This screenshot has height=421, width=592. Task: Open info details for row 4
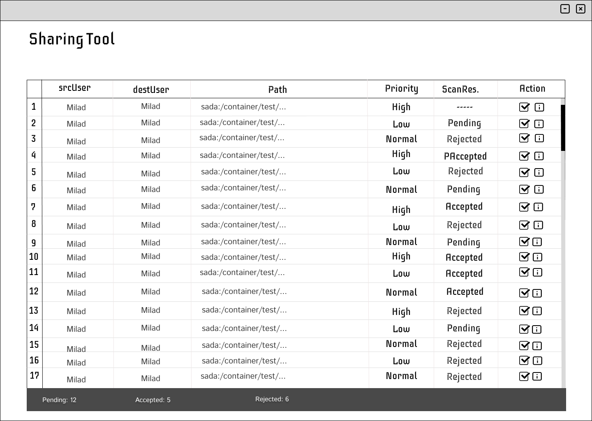point(539,156)
